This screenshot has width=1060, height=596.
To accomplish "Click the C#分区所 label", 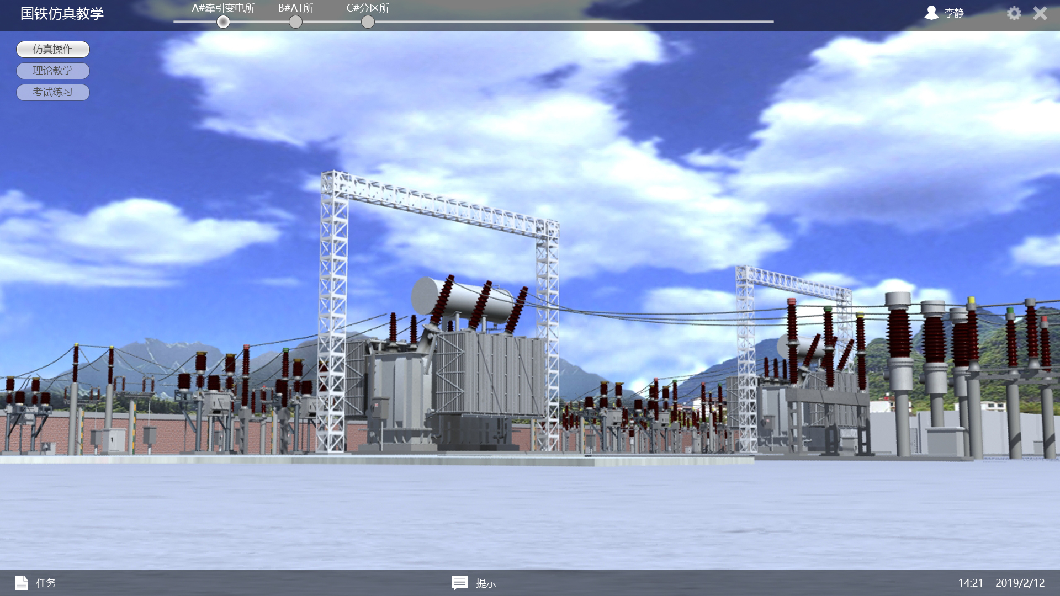I will [368, 8].
